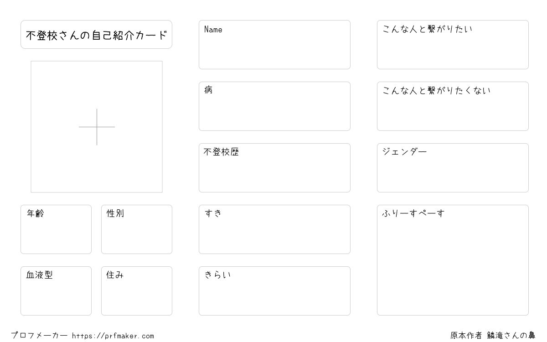
Task: Click the plus cross in the photo box
Action: [x=97, y=127]
